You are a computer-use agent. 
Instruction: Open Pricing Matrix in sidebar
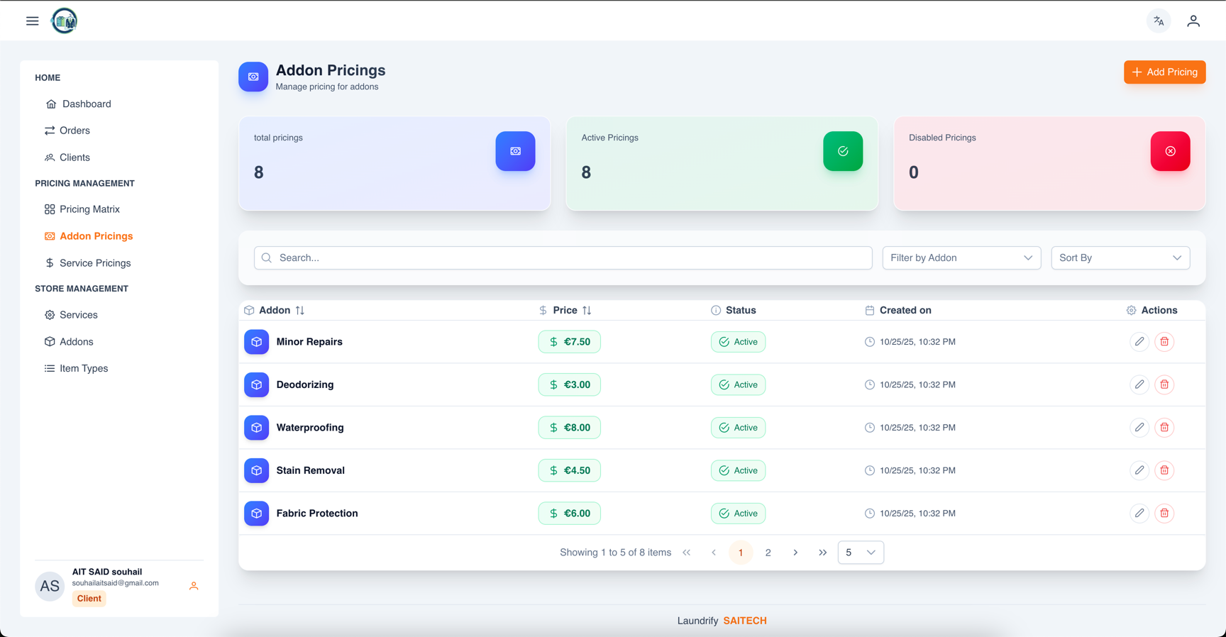82,209
